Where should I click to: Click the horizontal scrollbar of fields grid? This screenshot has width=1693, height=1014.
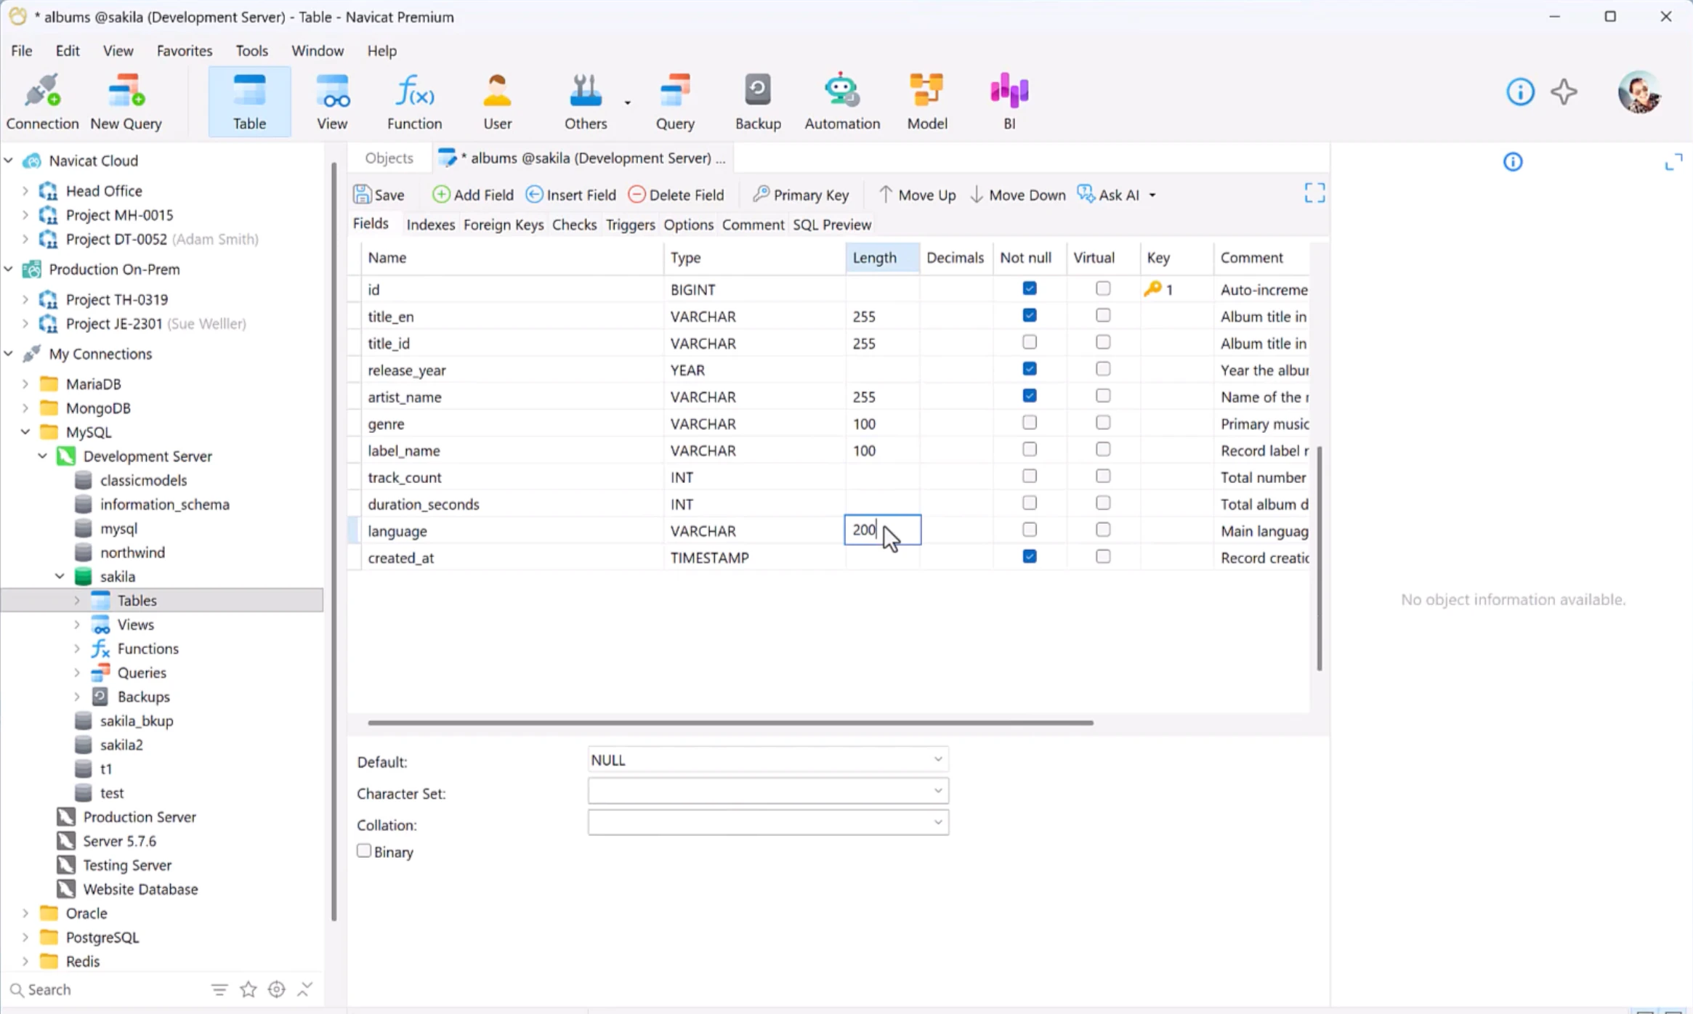click(x=730, y=723)
